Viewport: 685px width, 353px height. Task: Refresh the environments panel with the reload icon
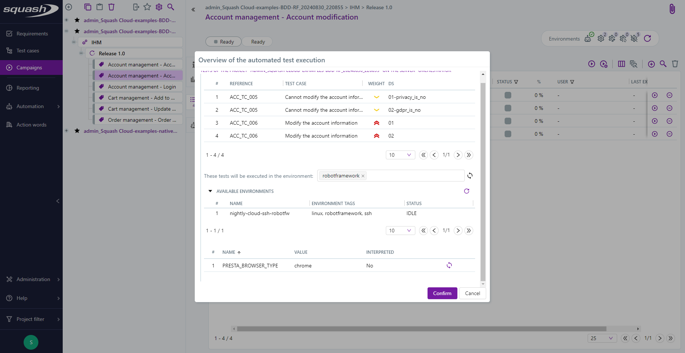click(x=648, y=38)
